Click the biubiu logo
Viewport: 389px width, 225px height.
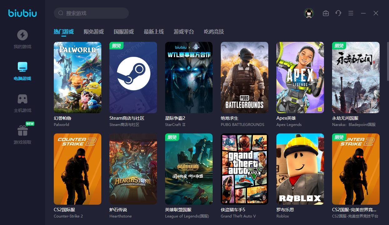(23, 13)
